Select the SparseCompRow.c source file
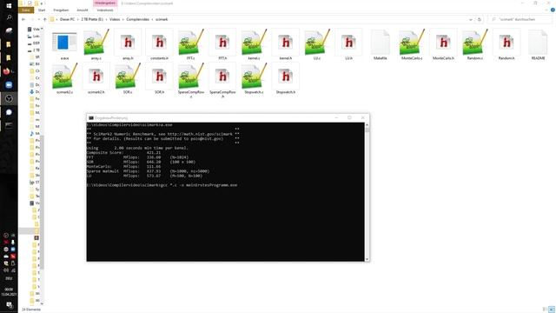The width and height of the screenshot is (556, 313). tap(191, 80)
